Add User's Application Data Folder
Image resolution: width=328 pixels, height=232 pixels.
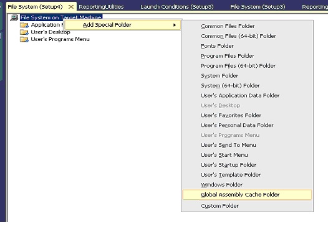point(247,96)
